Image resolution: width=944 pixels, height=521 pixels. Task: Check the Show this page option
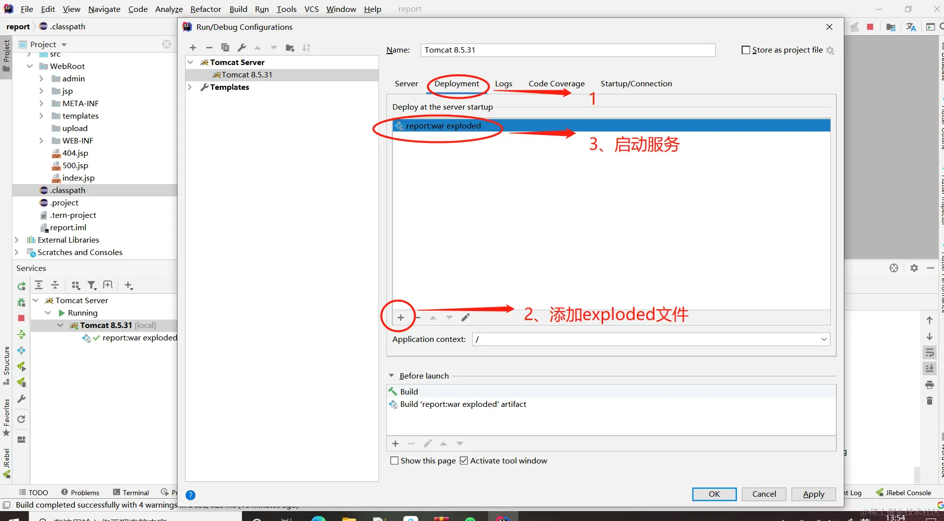point(394,460)
